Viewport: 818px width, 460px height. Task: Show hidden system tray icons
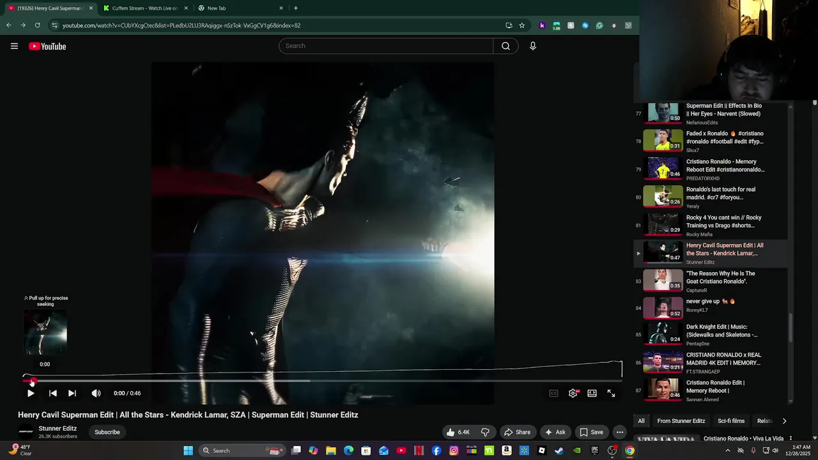point(727,450)
